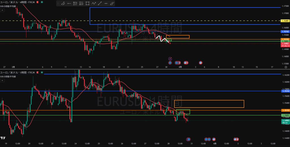Pick the path arrow drawing tool
Viewport: 290px width, 147px height.
tap(94, 3)
